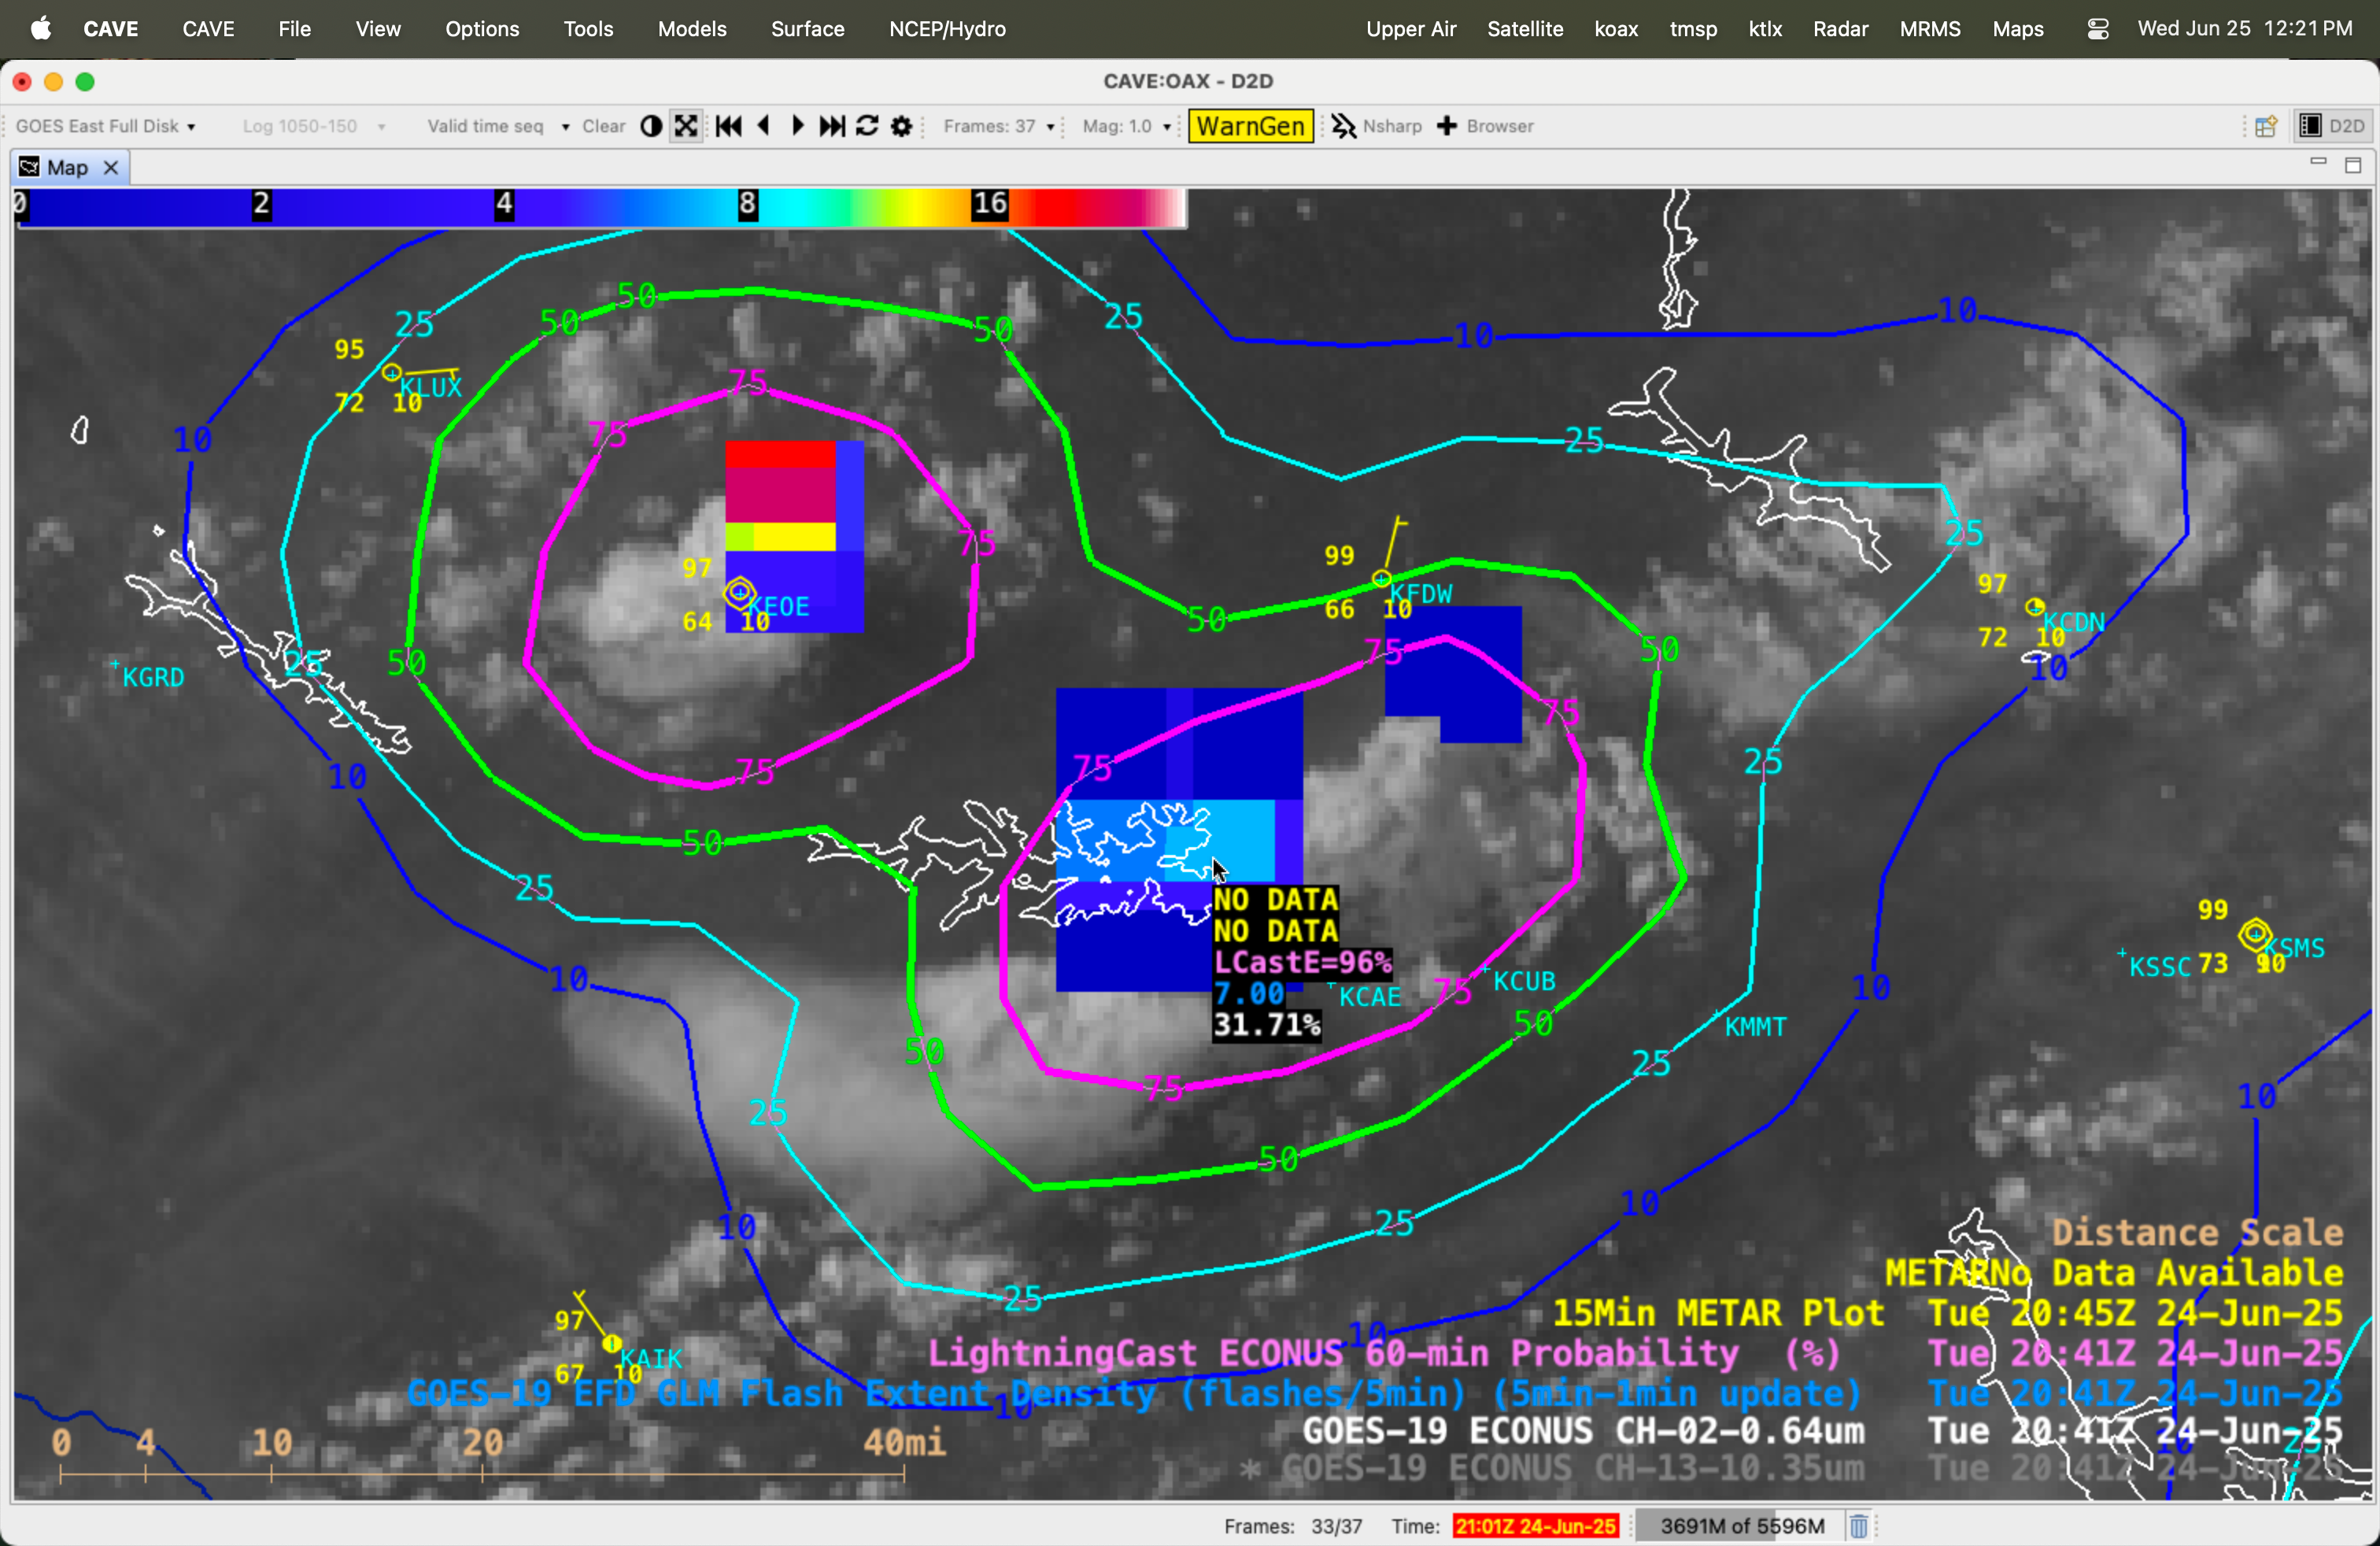Launch WarnGen
This screenshot has width=2380, height=1546.
point(1250,126)
